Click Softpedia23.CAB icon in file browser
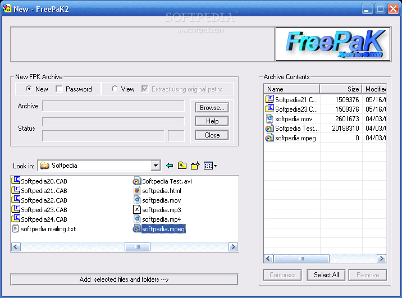The width and height of the screenshot is (402, 298). pos(16,209)
